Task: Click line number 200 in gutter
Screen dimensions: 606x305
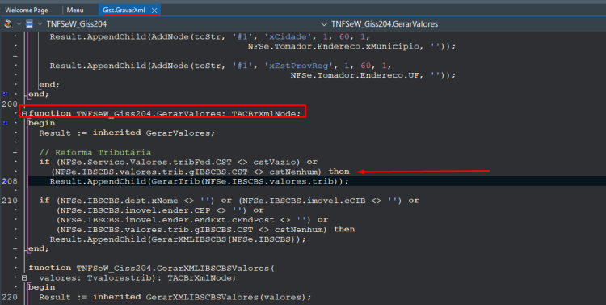Action: tap(10, 104)
